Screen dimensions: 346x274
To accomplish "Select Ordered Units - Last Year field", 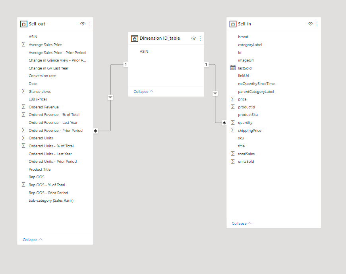I will (50, 154).
